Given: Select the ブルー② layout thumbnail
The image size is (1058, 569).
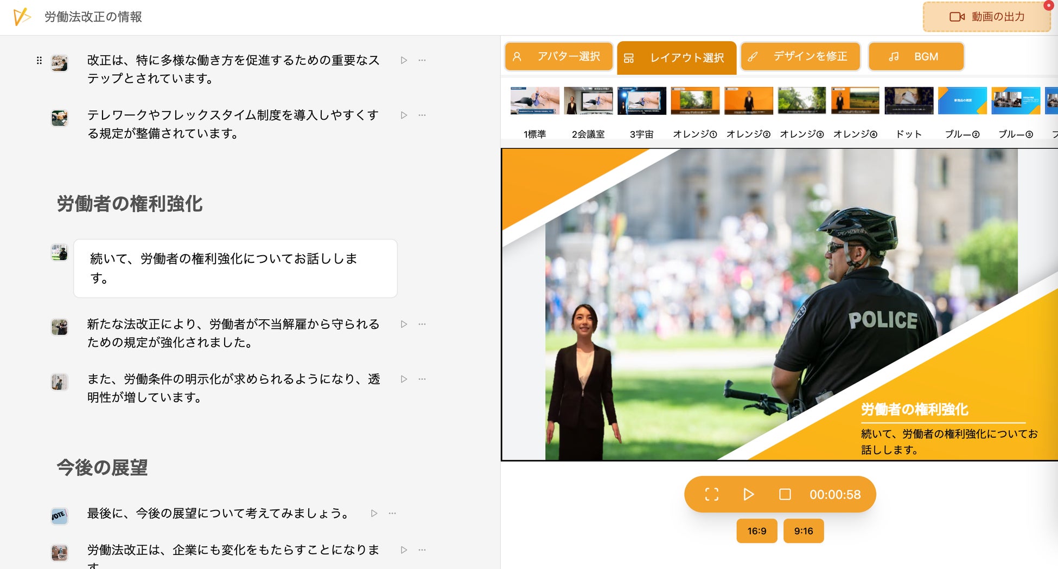Looking at the screenshot, I should click(x=963, y=101).
